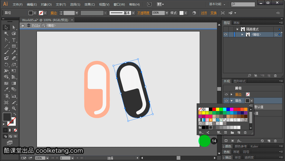The image size is (285, 161).
Task: Toggle visibility of the <编组> layer
Action: coord(226,34)
